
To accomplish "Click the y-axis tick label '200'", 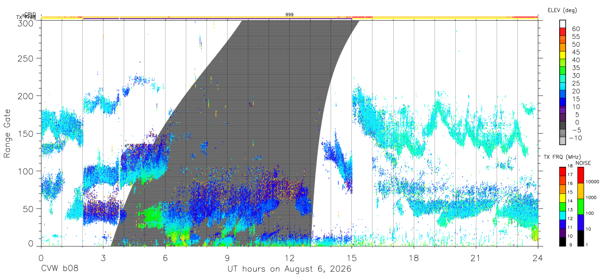I will (x=26, y=96).
